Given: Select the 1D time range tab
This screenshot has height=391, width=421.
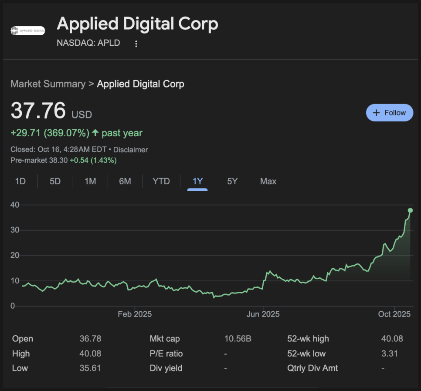Looking at the screenshot, I should [x=20, y=181].
